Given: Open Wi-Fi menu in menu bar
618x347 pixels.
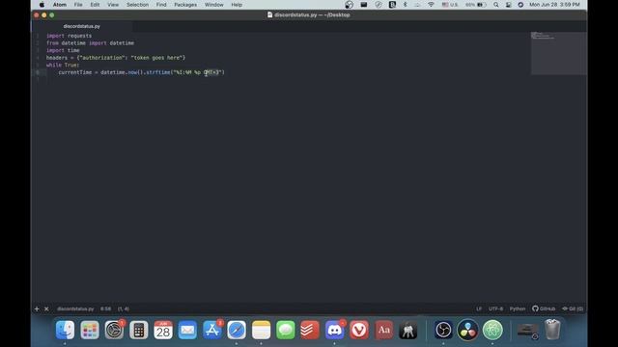Looking at the screenshot, I should point(431,5).
